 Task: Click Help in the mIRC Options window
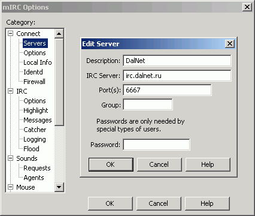click(x=207, y=203)
